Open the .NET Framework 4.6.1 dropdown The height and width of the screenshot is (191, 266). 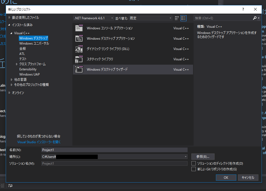coord(93,18)
